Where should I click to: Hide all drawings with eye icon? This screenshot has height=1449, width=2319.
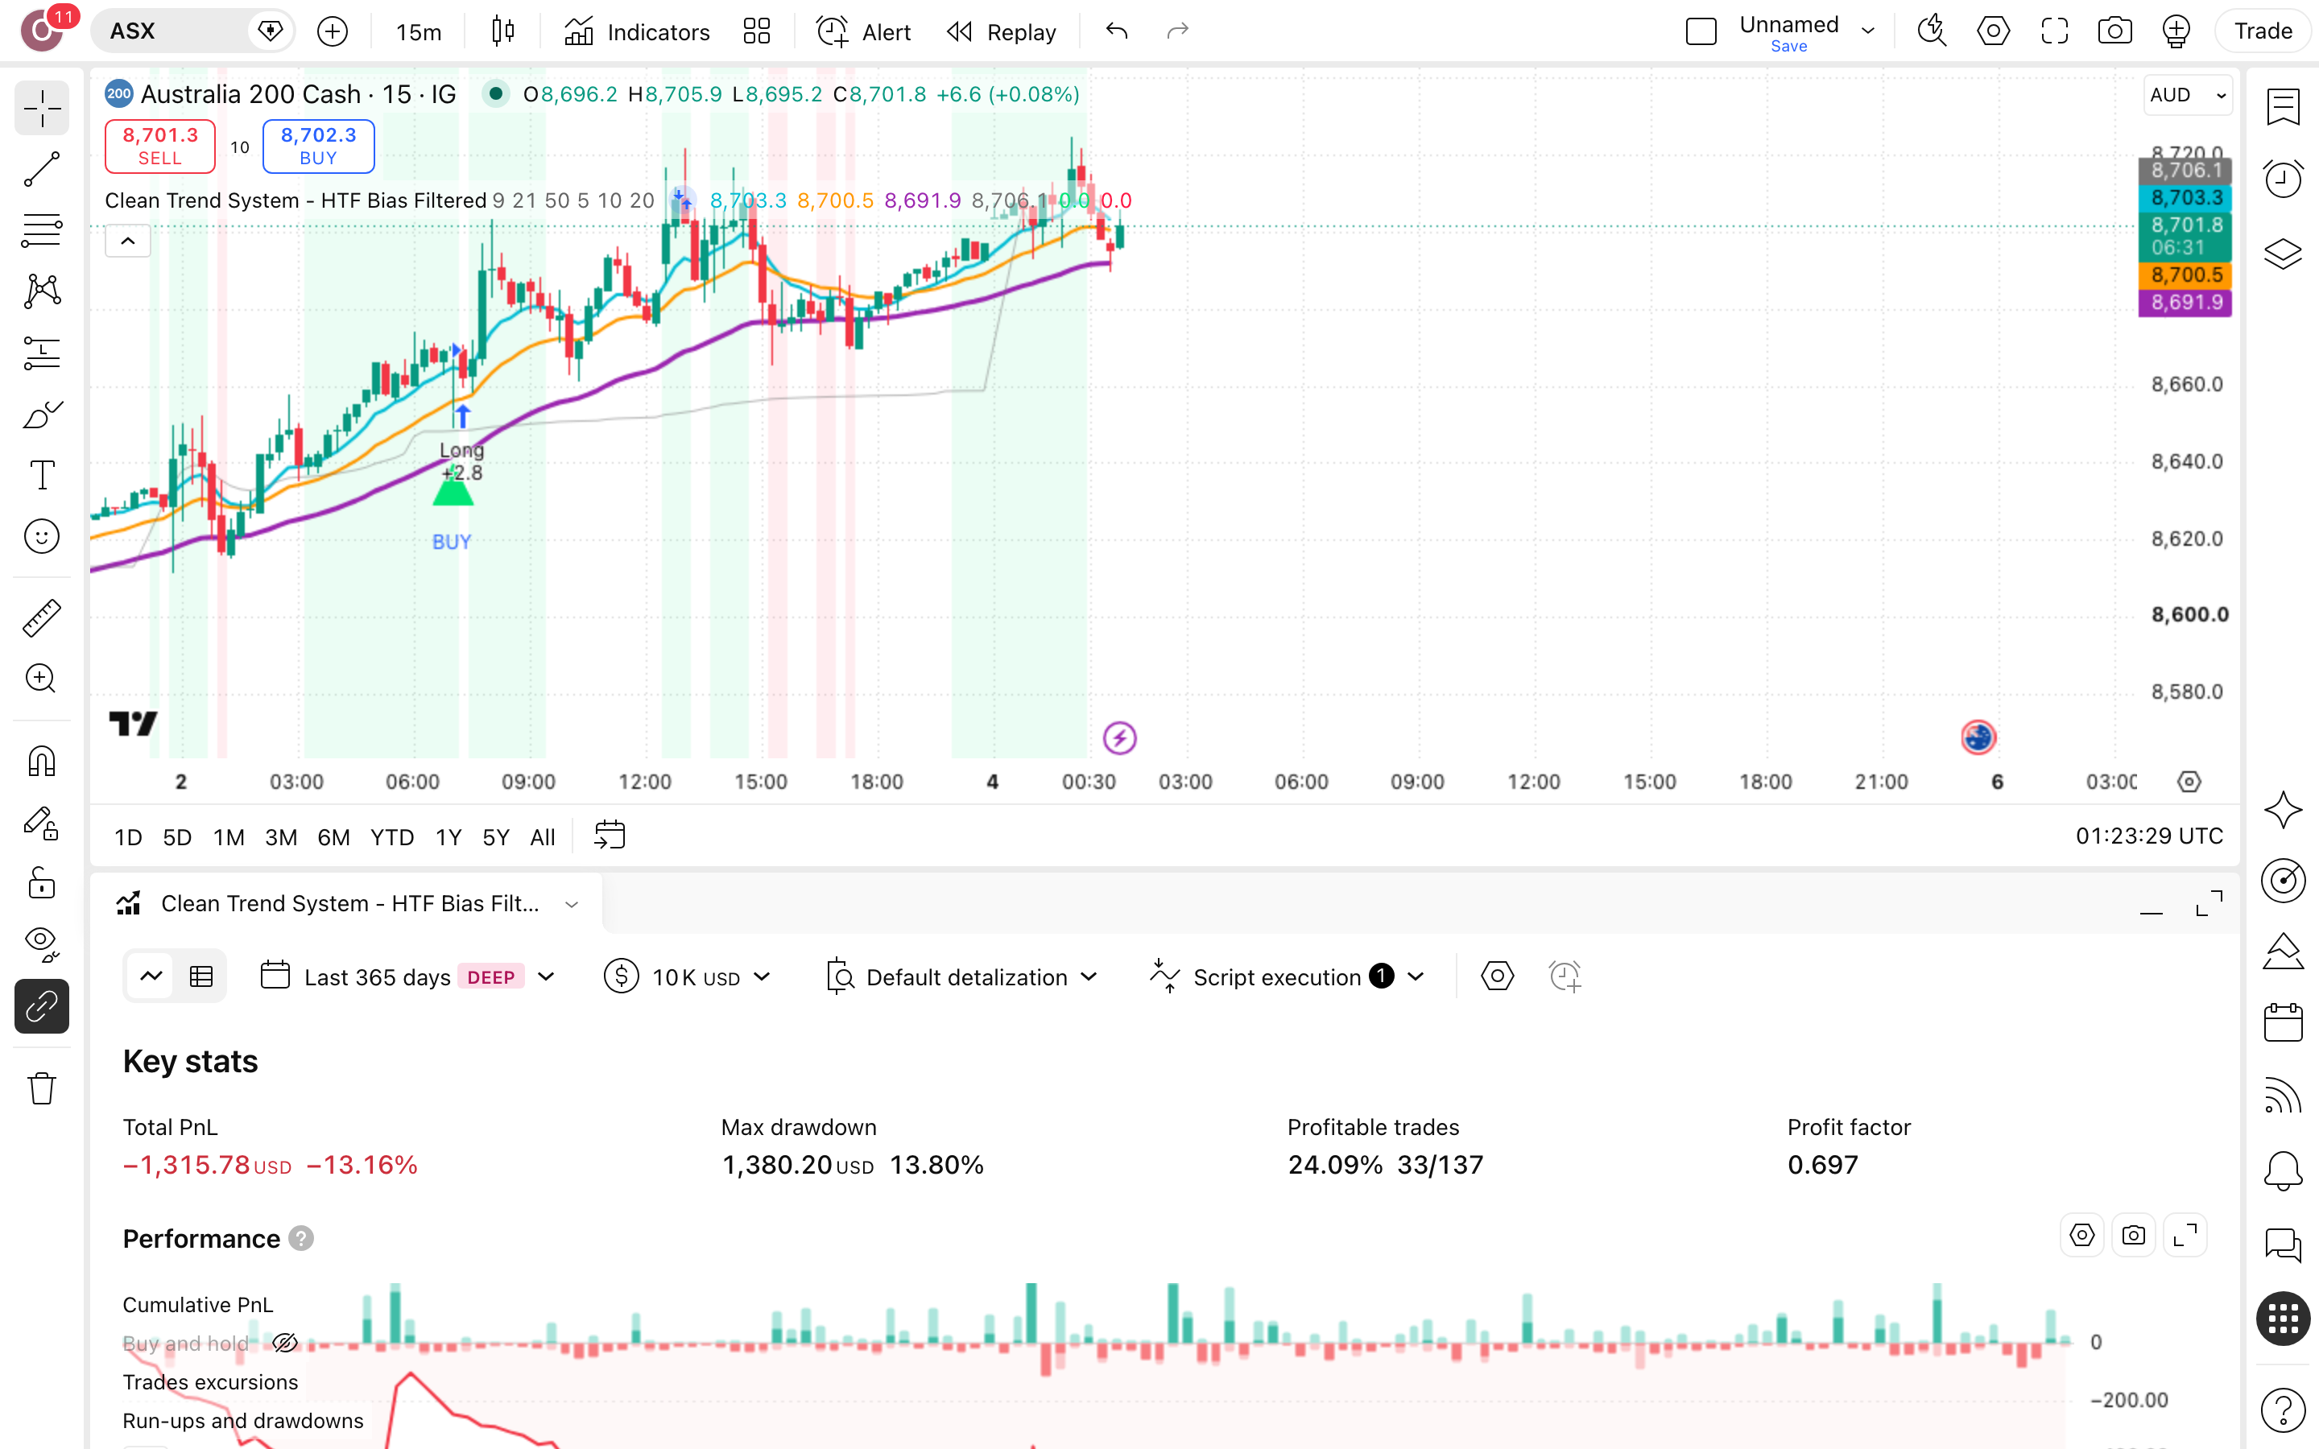pos(41,944)
